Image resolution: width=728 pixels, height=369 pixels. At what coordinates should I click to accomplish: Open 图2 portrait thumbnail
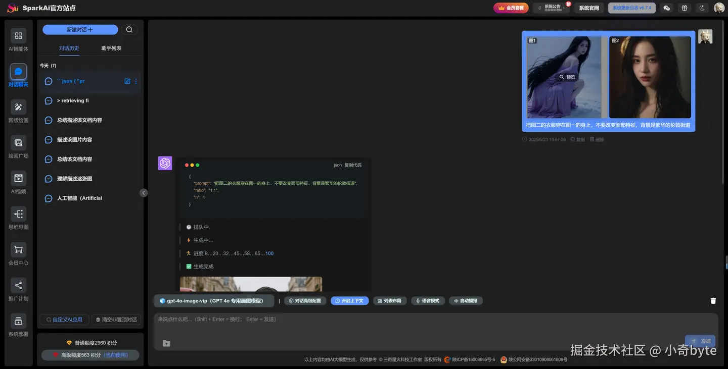point(650,77)
